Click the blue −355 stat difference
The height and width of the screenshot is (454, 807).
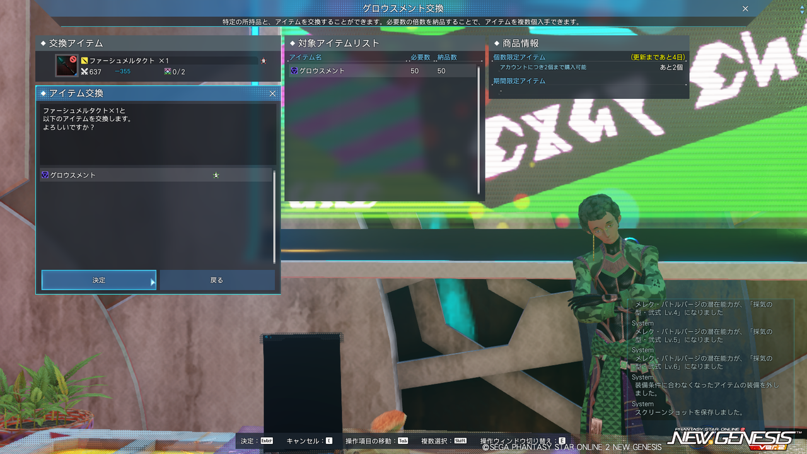[x=122, y=71]
